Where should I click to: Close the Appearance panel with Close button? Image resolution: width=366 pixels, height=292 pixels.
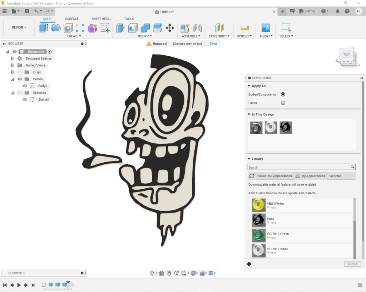352,264
